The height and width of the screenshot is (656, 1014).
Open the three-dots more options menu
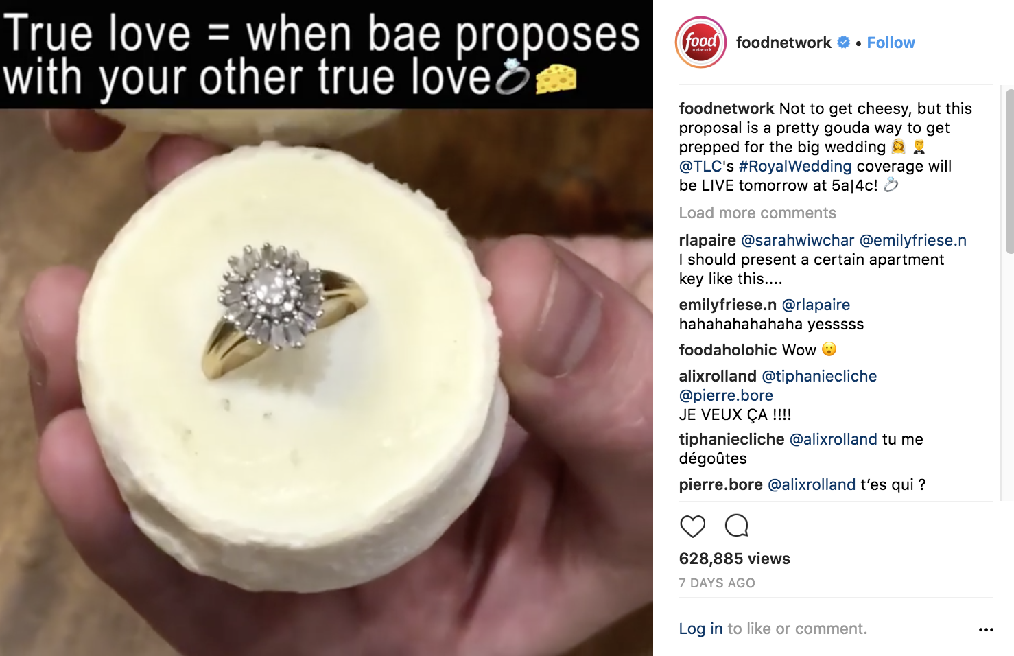[x=986, y=629]
